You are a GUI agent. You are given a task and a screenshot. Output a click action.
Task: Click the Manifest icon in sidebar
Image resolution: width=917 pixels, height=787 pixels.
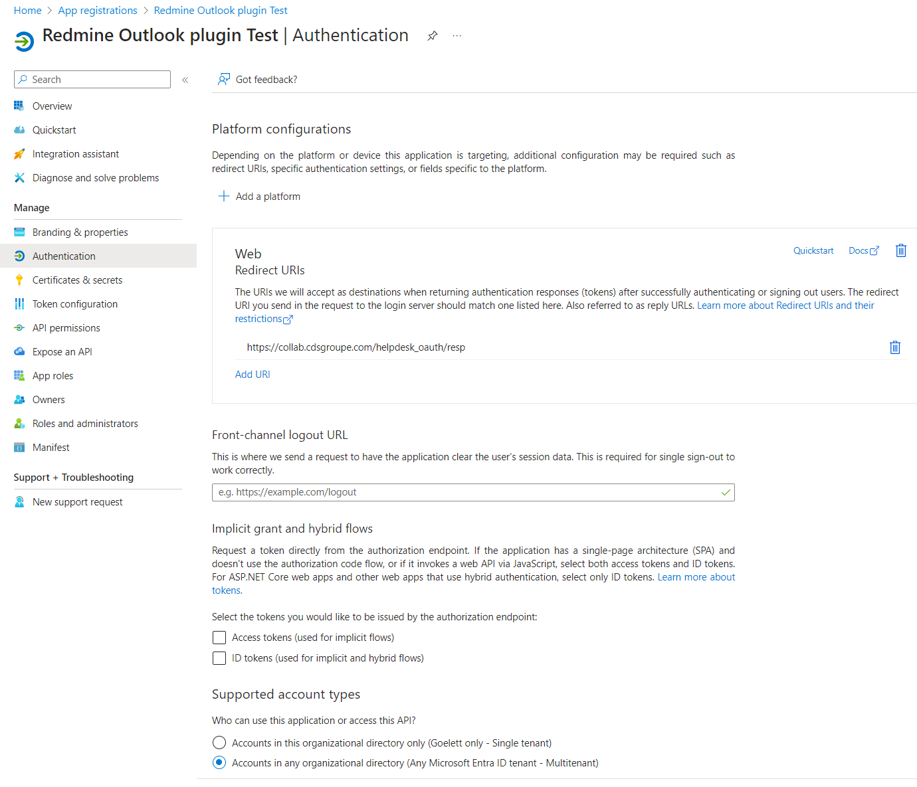click(19, 448)
